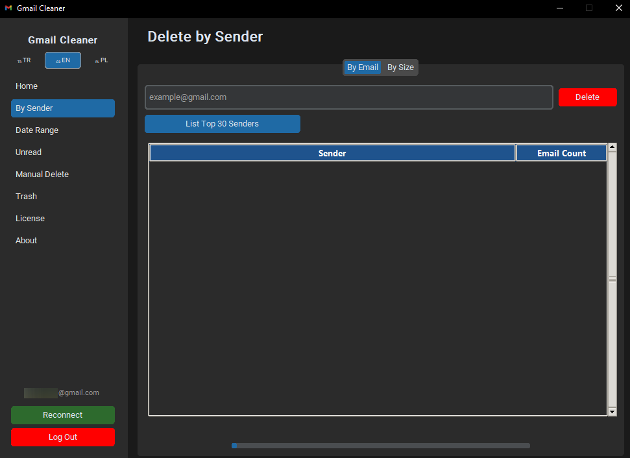Click the scrollbar up arrow

[x=612, y=147]
